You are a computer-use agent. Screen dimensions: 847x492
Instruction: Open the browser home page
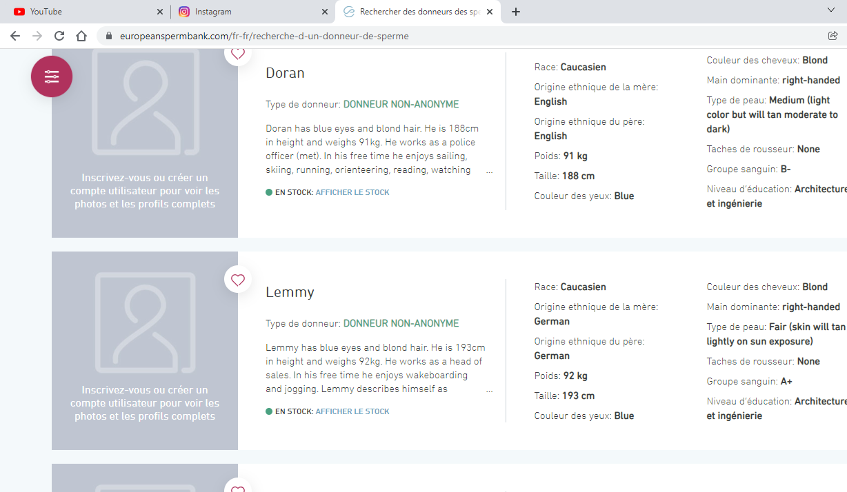click(81, 36)
